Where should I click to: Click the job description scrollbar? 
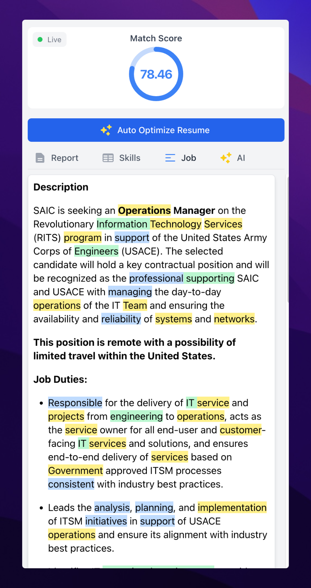point(288,208)
